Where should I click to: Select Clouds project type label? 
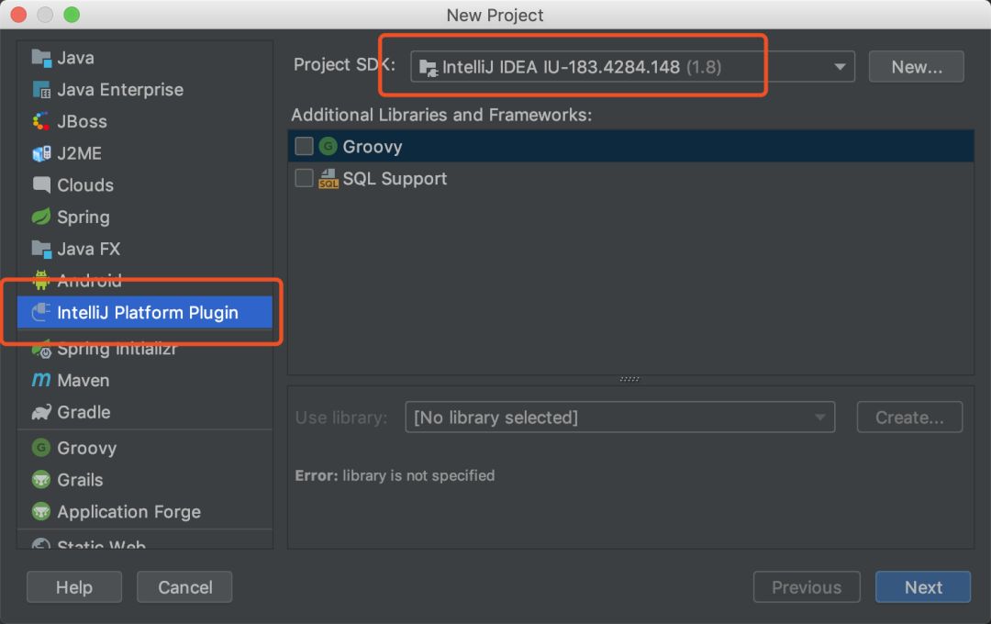tap(85, 184)
